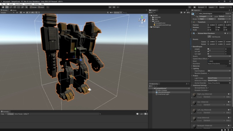Select the Move tool in toolbar
The height and width of the screenshot is (131, 233).
click(x=7, y=7)
